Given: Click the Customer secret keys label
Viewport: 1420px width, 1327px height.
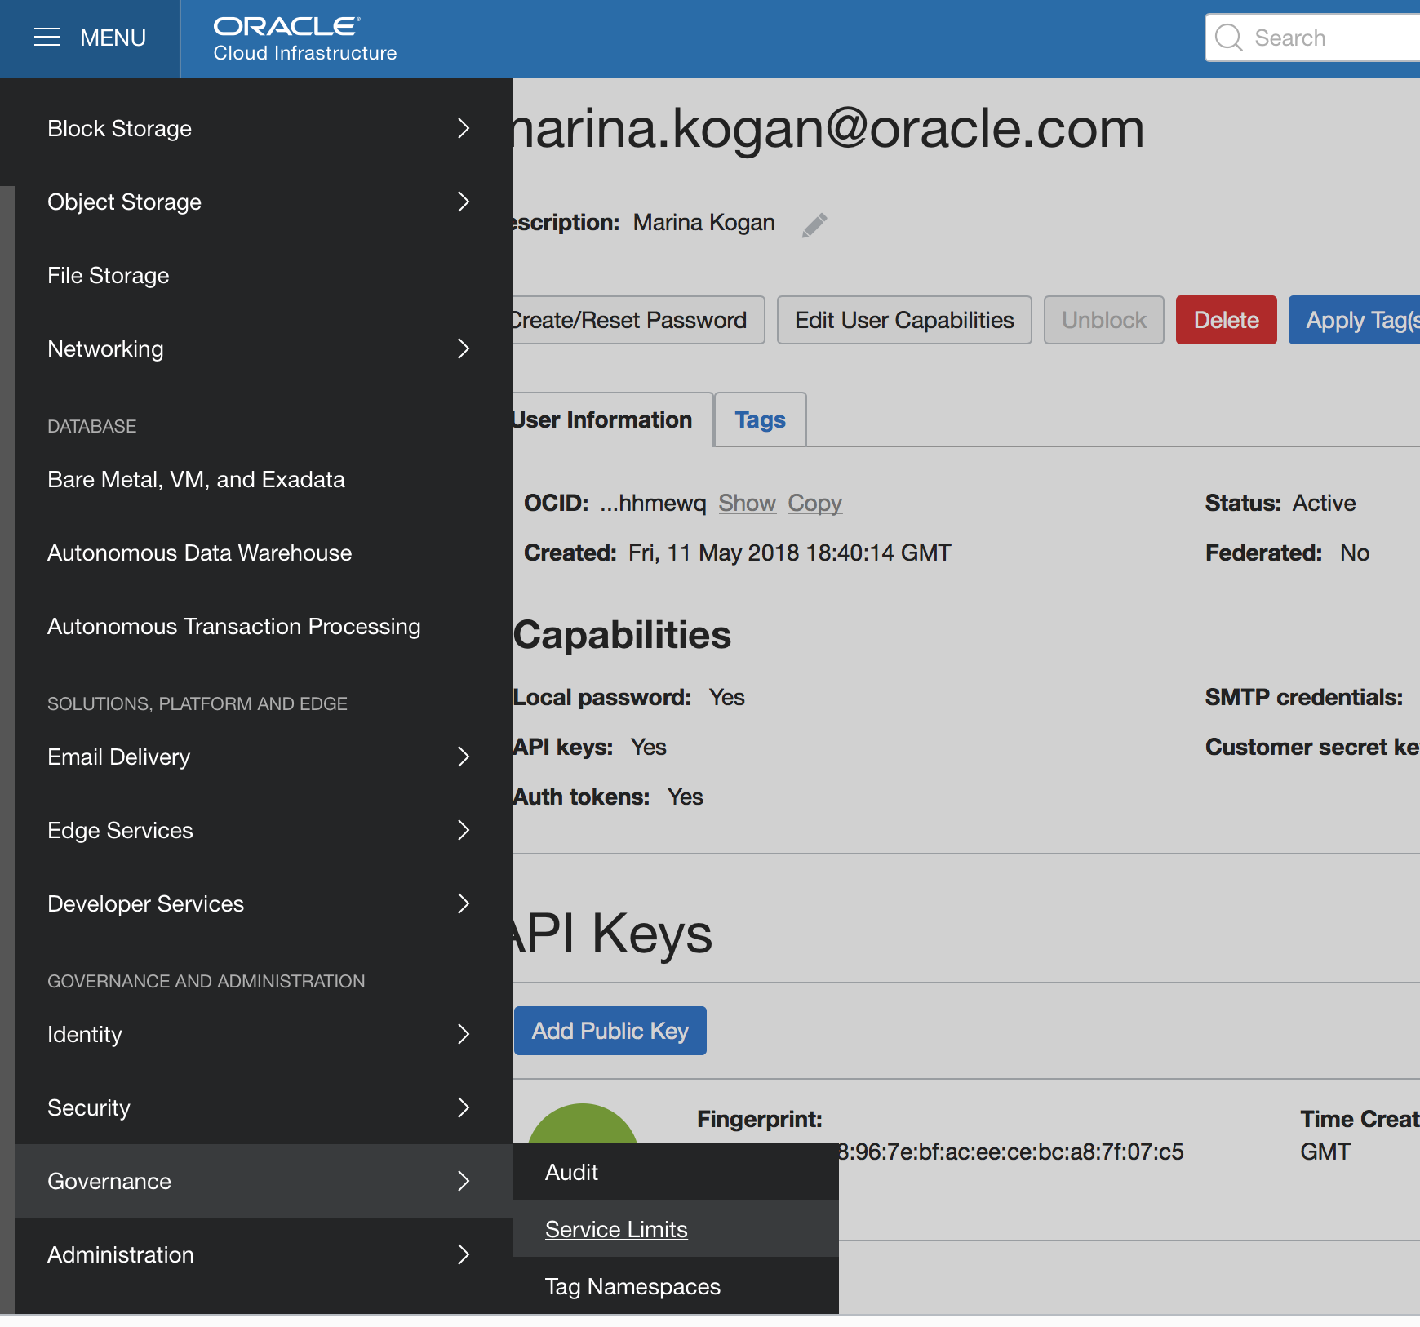Looking at the screenshot, I should pos(1312,747).
